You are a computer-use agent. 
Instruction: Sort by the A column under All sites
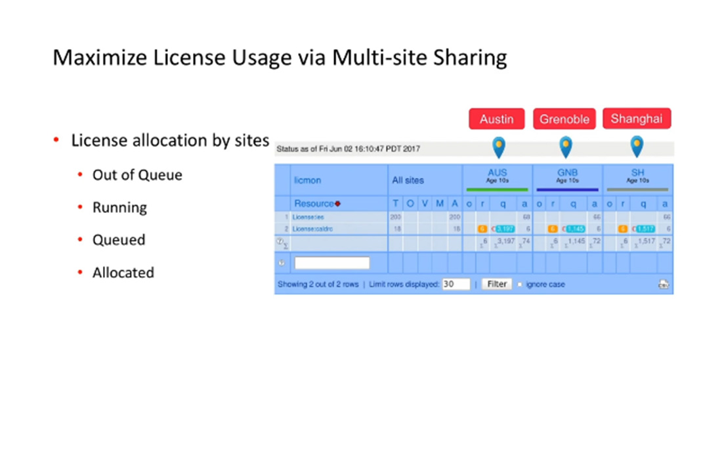click(454, 203)
